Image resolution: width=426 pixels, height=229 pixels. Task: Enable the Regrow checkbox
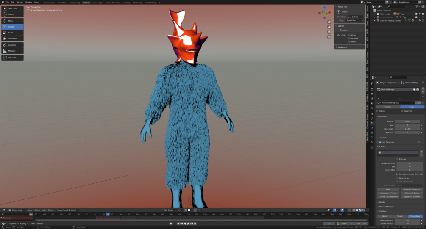click(377, 111)
